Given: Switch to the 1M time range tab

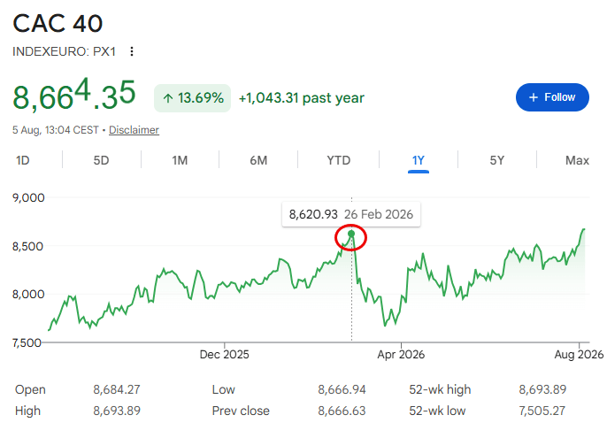Looking at the screenshot, I should click(x=180, y=160).
